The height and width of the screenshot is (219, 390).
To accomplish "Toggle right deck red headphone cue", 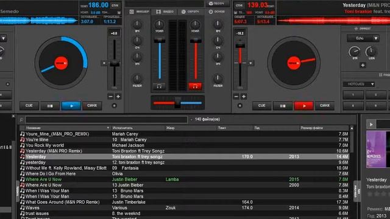I will coord(195,86).
